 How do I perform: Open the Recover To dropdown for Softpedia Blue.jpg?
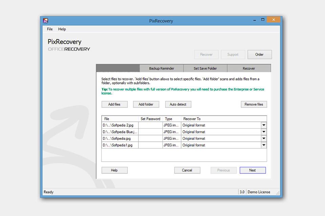[x=264, y=132]
